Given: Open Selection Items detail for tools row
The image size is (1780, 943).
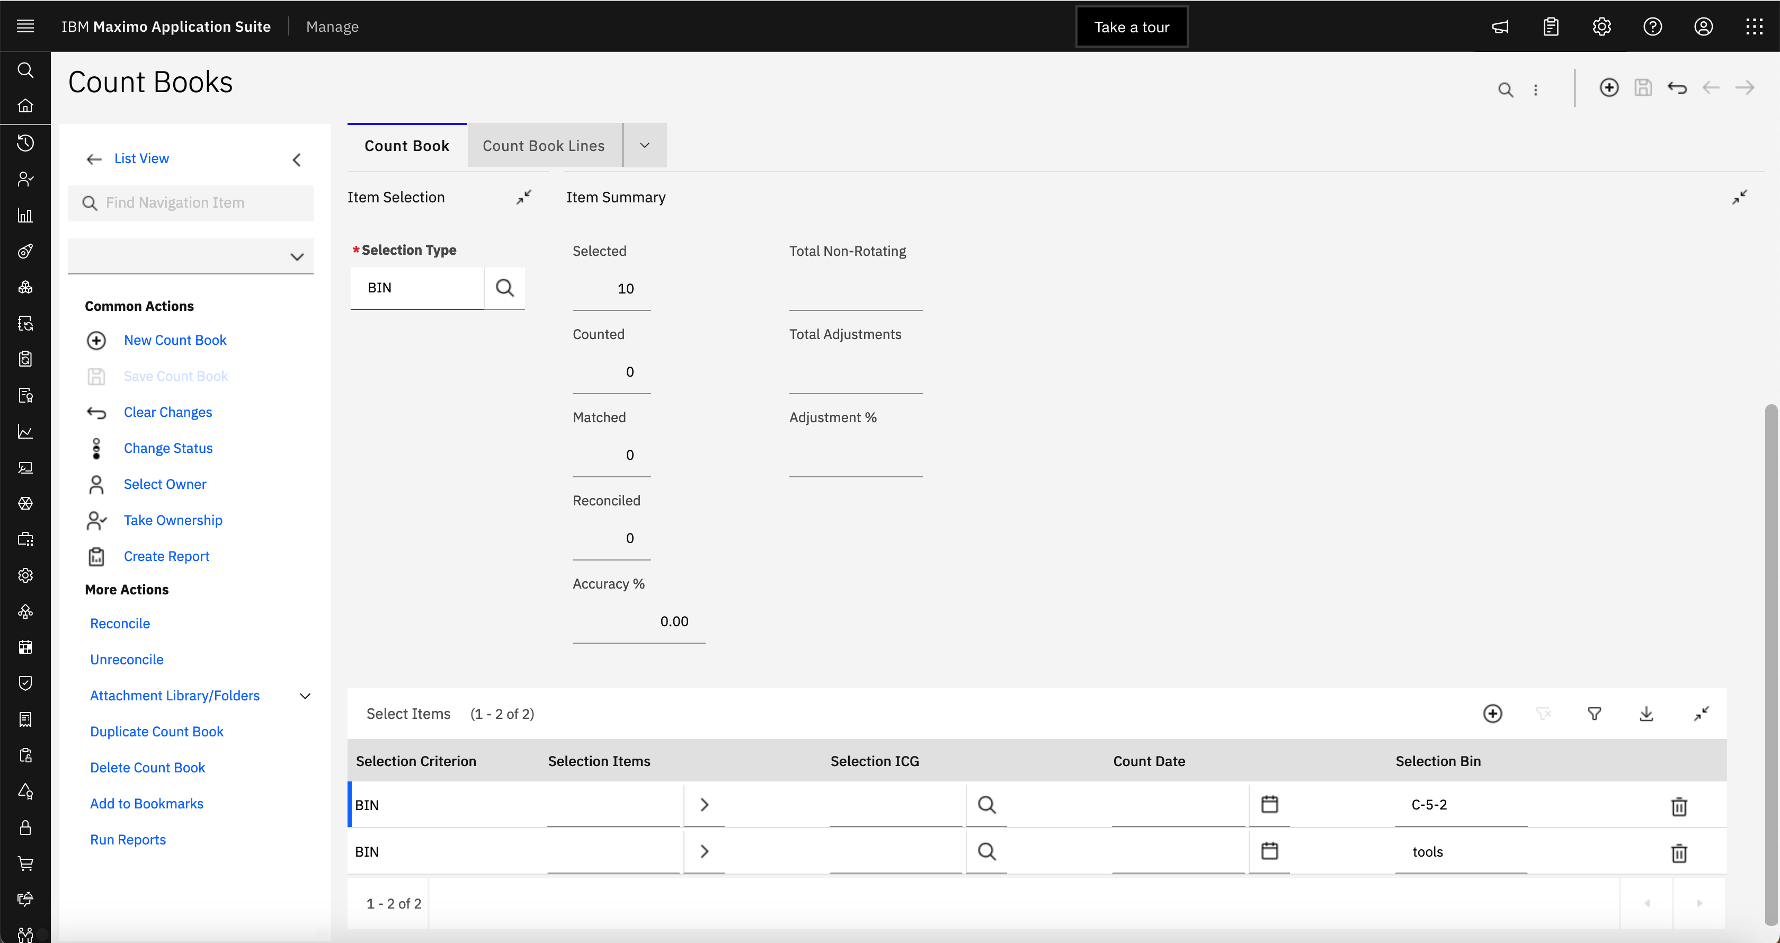Looking at the screenshot, I should tap(704, 851).
